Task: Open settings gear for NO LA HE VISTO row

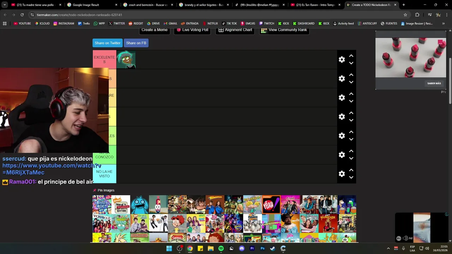Action: coord(341,174)
